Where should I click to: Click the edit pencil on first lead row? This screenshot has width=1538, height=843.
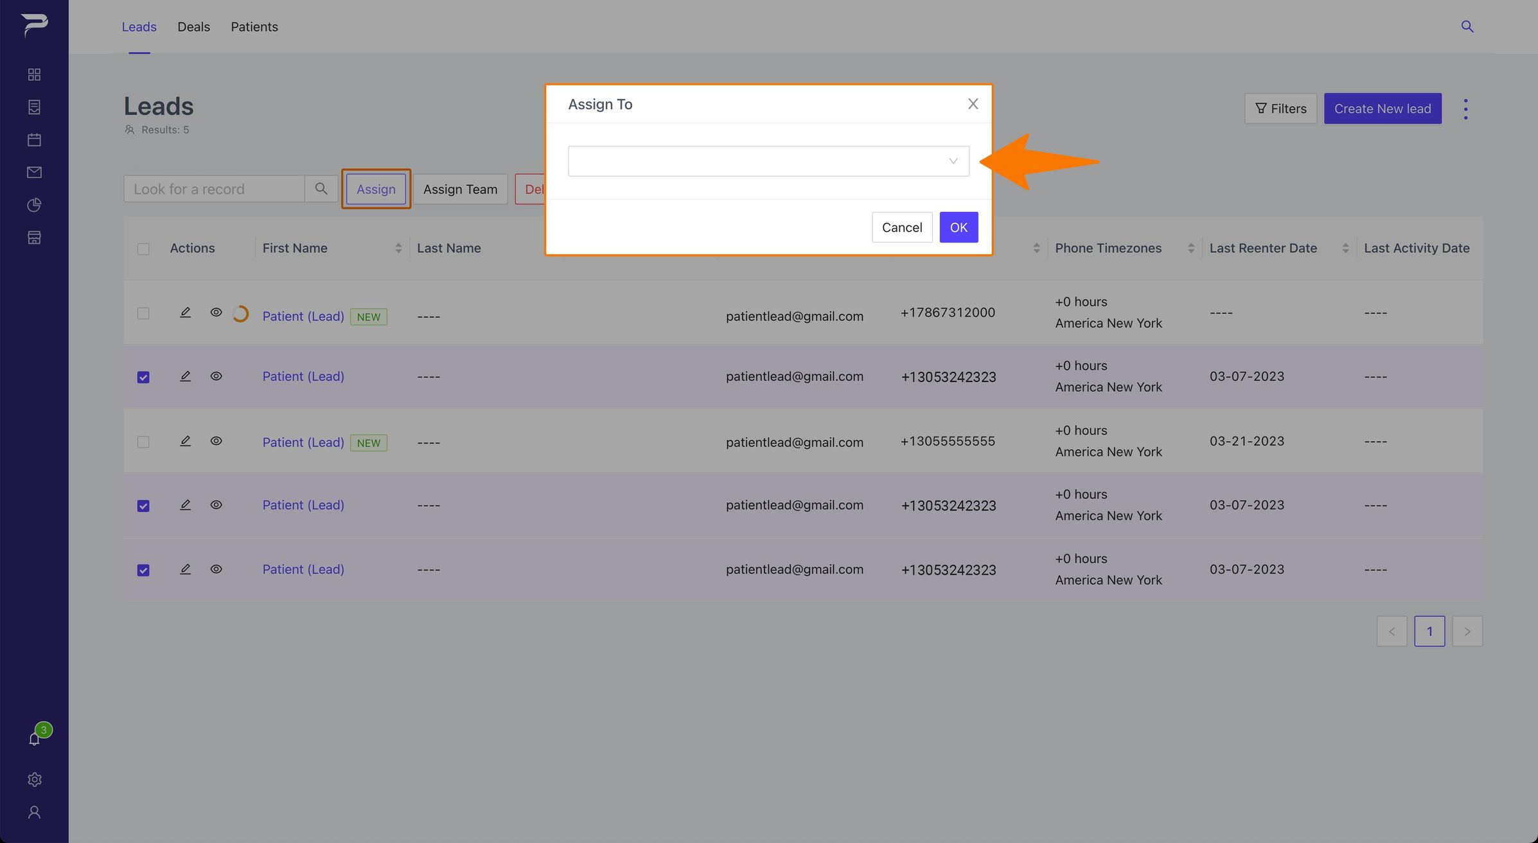[x=185, y=312]
